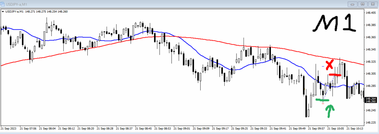The height and width of the screenshot is (134, 379).
Task: Click the OHLC values 148.271 148.275 148.254 148.260
Action: click(x=46, y=11)
